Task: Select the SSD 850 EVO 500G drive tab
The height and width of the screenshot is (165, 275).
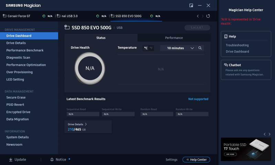Action: point(136,16)
